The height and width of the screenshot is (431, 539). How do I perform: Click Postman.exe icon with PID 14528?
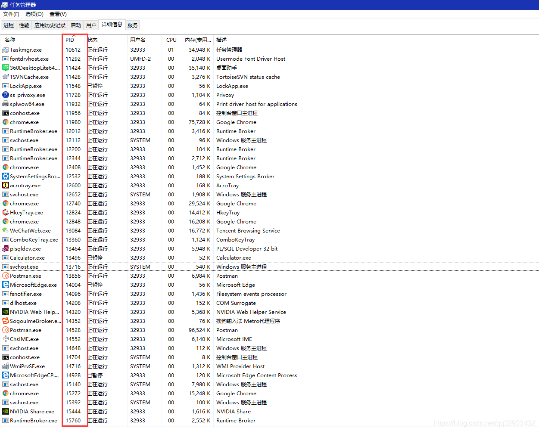pos(6,330)
